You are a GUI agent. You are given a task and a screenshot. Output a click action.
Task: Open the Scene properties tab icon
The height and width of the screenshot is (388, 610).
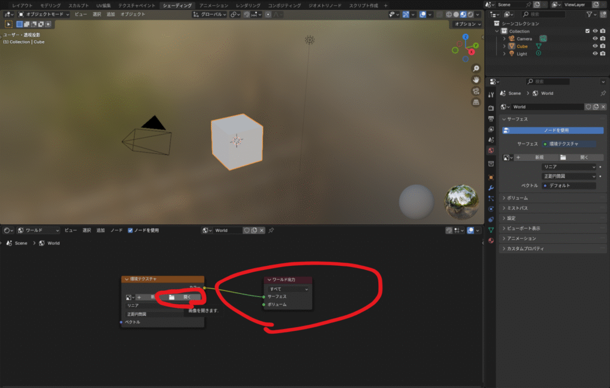(491, 139)
